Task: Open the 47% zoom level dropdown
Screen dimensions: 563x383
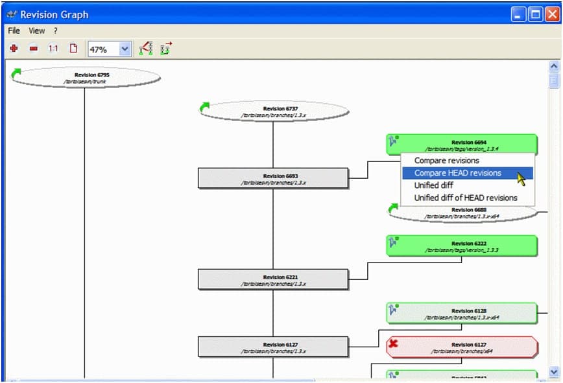Action: pyautogui.click(x=125, y=49)
